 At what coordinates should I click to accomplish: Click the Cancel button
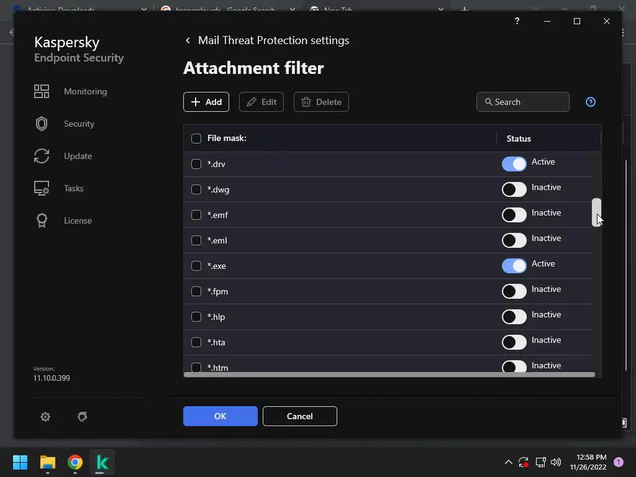[x=300, y=416]
